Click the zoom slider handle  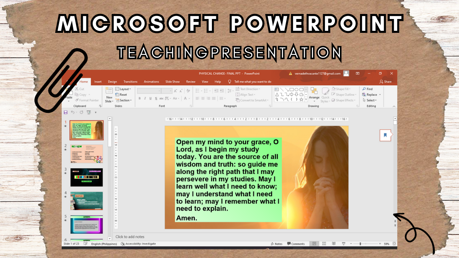pyautogui.click(x=360, y=244)
